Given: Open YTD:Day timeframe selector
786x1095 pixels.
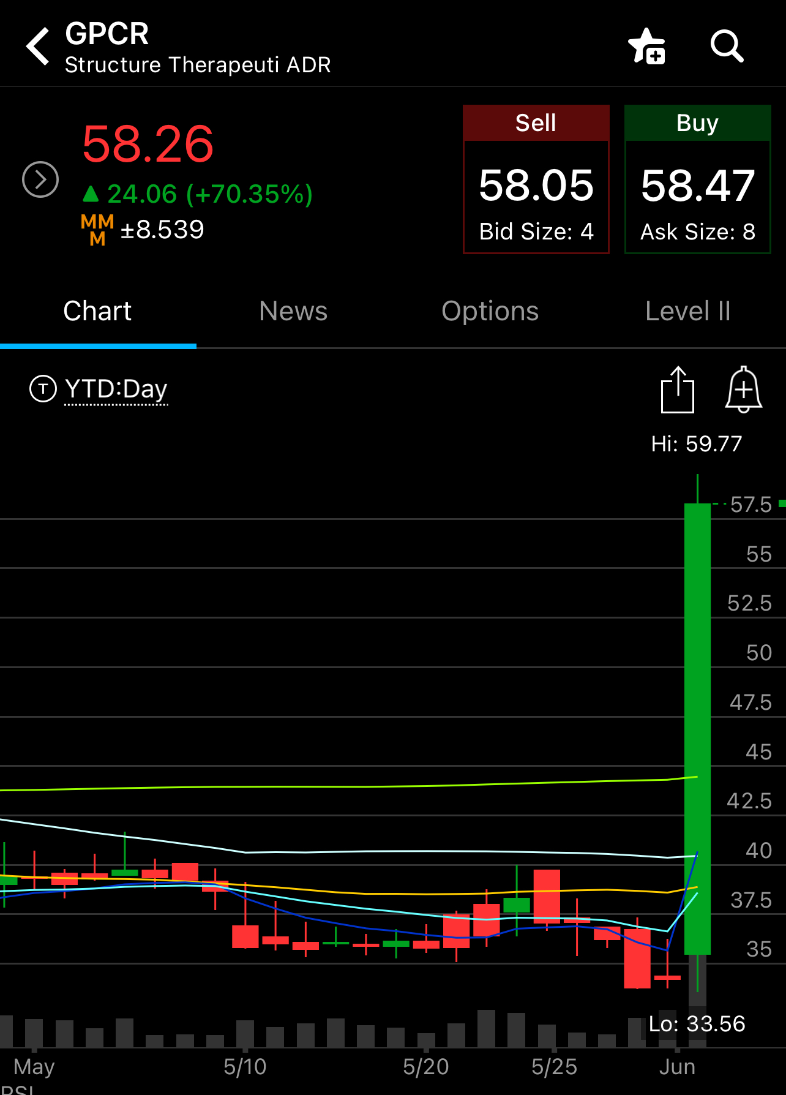Looking at the screenshot, I should coord(116,389).
